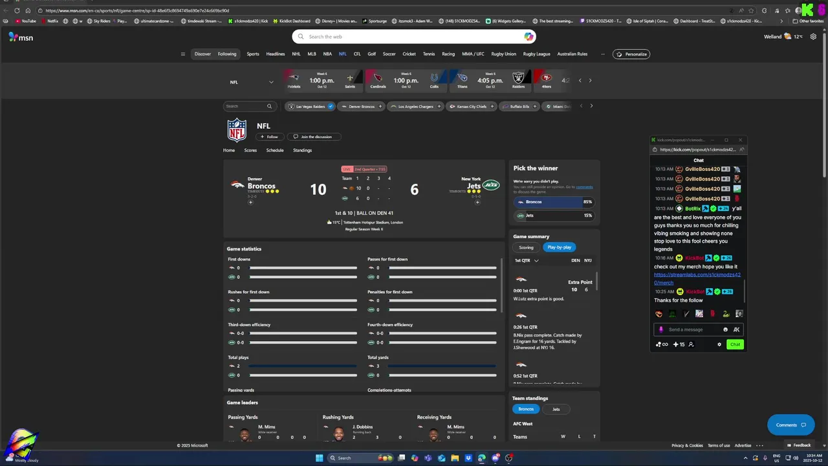Click the footer ellipsis after Advertise
Image resolution: width=828 pixels, height=466 pixels.
click(759, 445)
